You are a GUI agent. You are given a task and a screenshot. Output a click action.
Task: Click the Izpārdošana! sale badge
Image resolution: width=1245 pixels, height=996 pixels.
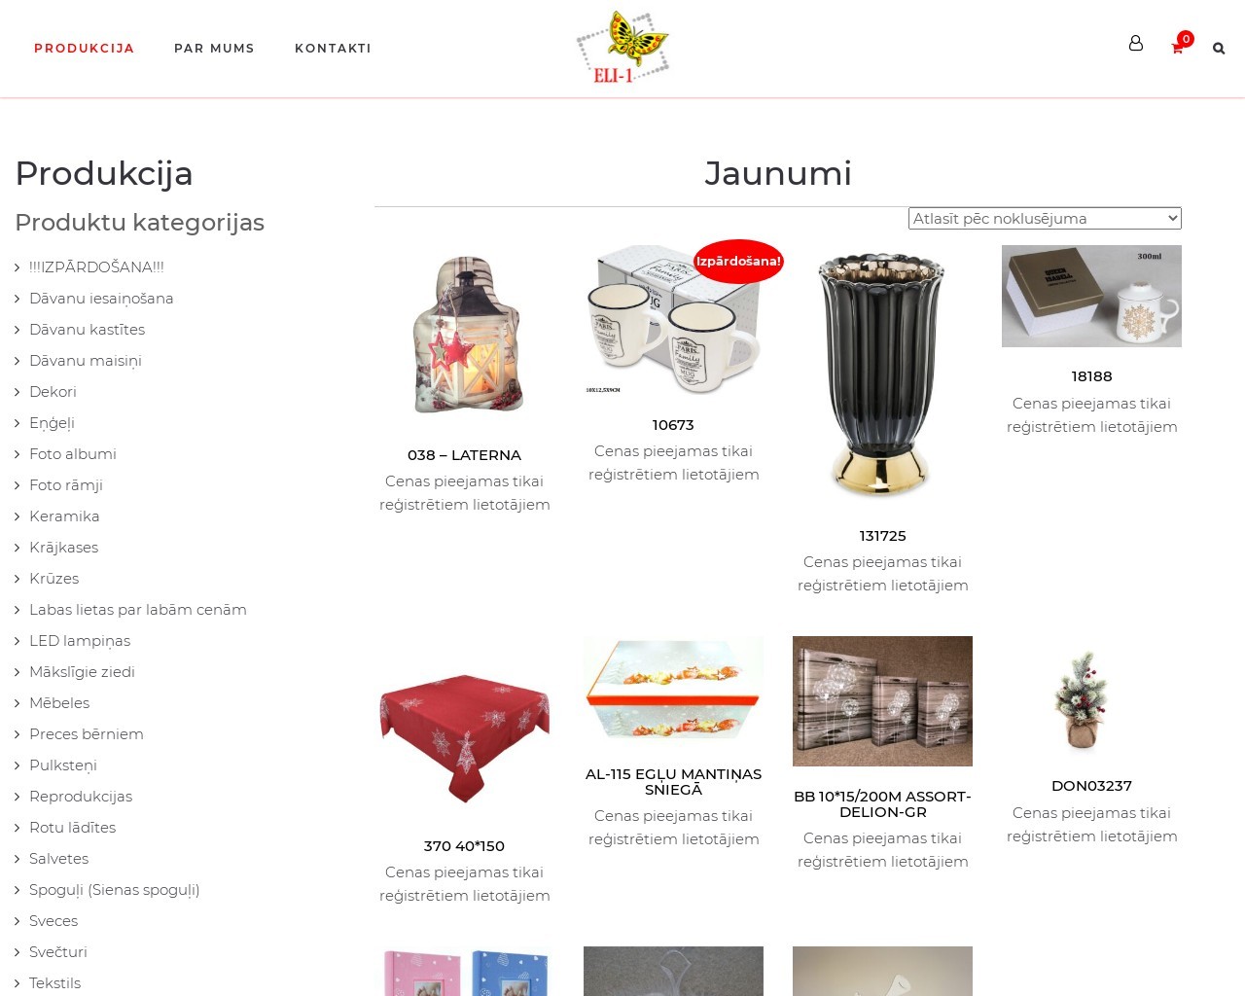tap(738, 261)
